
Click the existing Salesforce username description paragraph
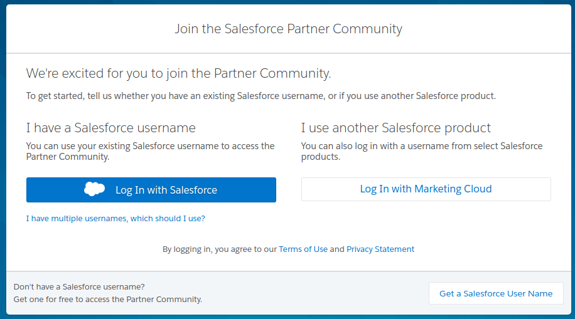[x=150, y=151]
